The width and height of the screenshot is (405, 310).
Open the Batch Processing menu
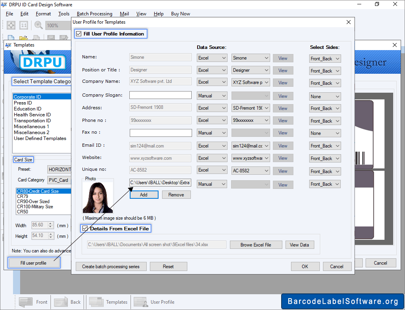pos(95,14)
